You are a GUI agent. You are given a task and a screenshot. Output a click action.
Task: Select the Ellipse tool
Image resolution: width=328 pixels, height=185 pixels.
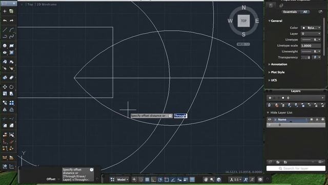5,52
